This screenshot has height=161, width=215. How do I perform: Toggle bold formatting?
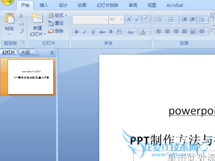point(77,32)
